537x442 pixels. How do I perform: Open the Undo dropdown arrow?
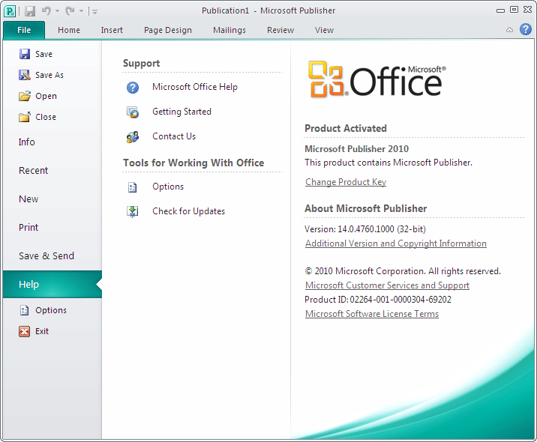tap(57, 11)
